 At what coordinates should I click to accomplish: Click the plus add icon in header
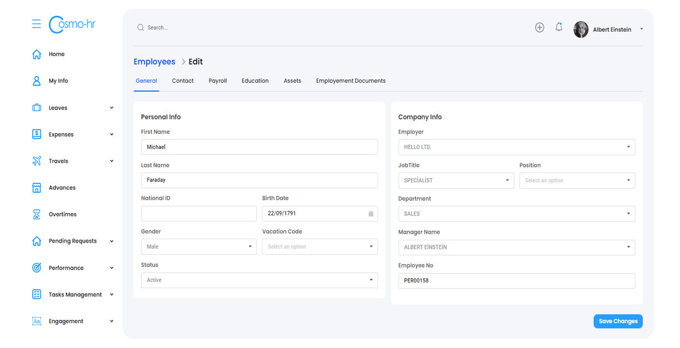pyautogui.click(x=539, y=28)
